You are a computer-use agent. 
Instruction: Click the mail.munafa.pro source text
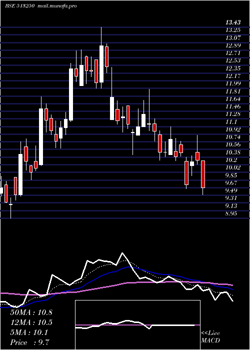point(56,6)
